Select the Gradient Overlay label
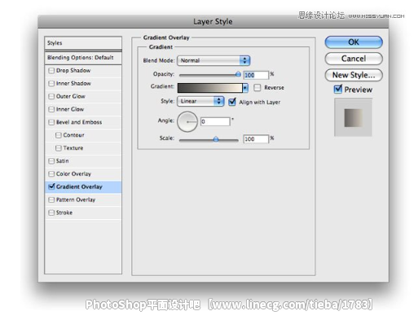Viewport: 418px width, 320px height. pos(79,186)
